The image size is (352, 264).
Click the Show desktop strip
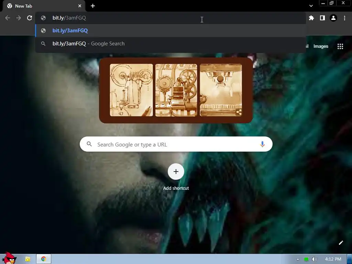350,259
